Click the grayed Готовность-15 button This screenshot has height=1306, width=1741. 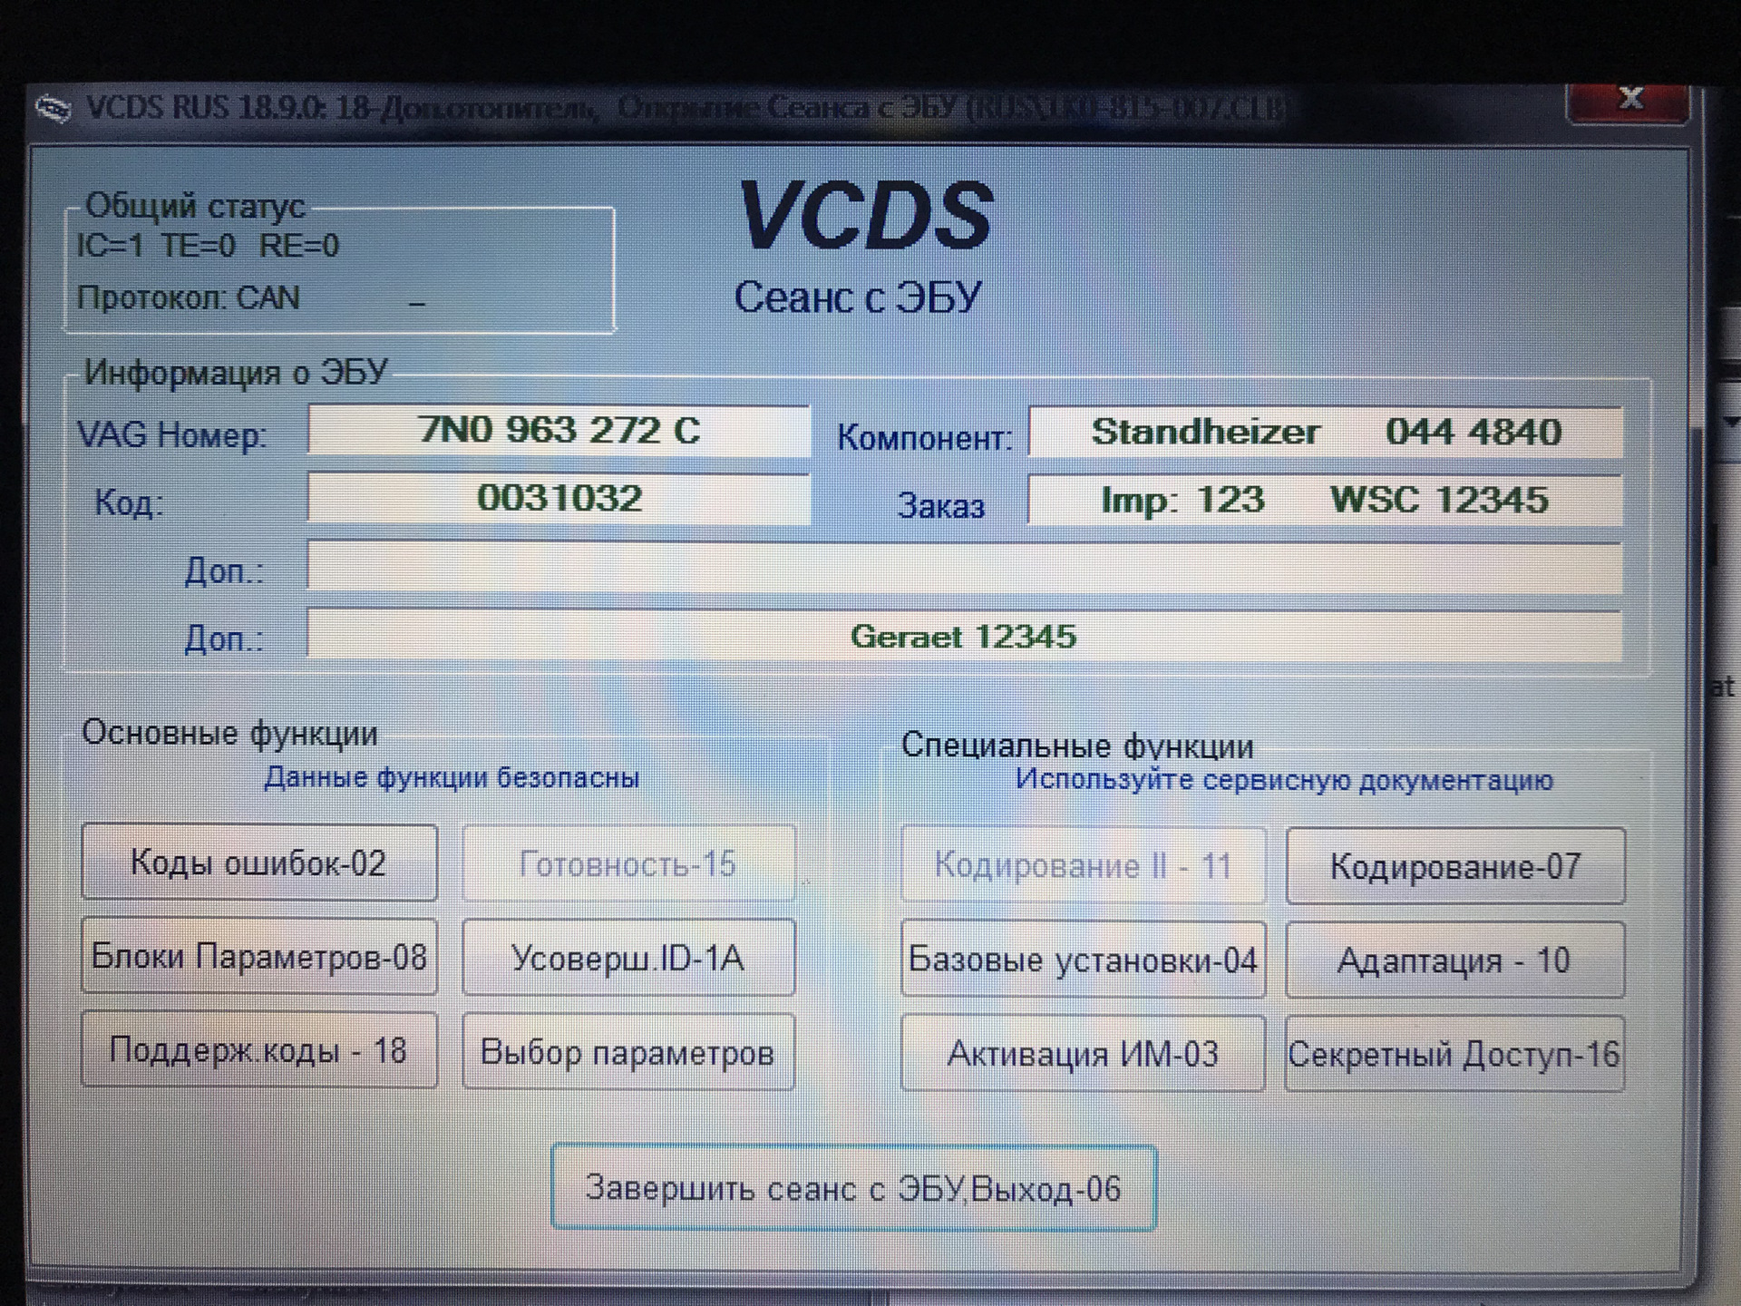pyautogui.click(x=628, y=863)
